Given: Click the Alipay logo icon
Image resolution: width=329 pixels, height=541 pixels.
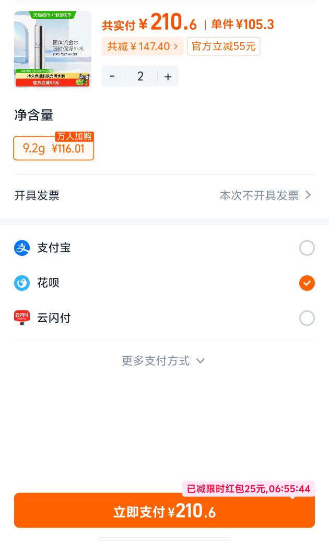Looking at the screenshot, I should click(22, 248).
